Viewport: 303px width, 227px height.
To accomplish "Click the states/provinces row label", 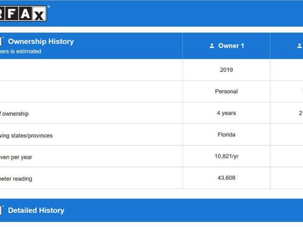I will tap(26, 136).
